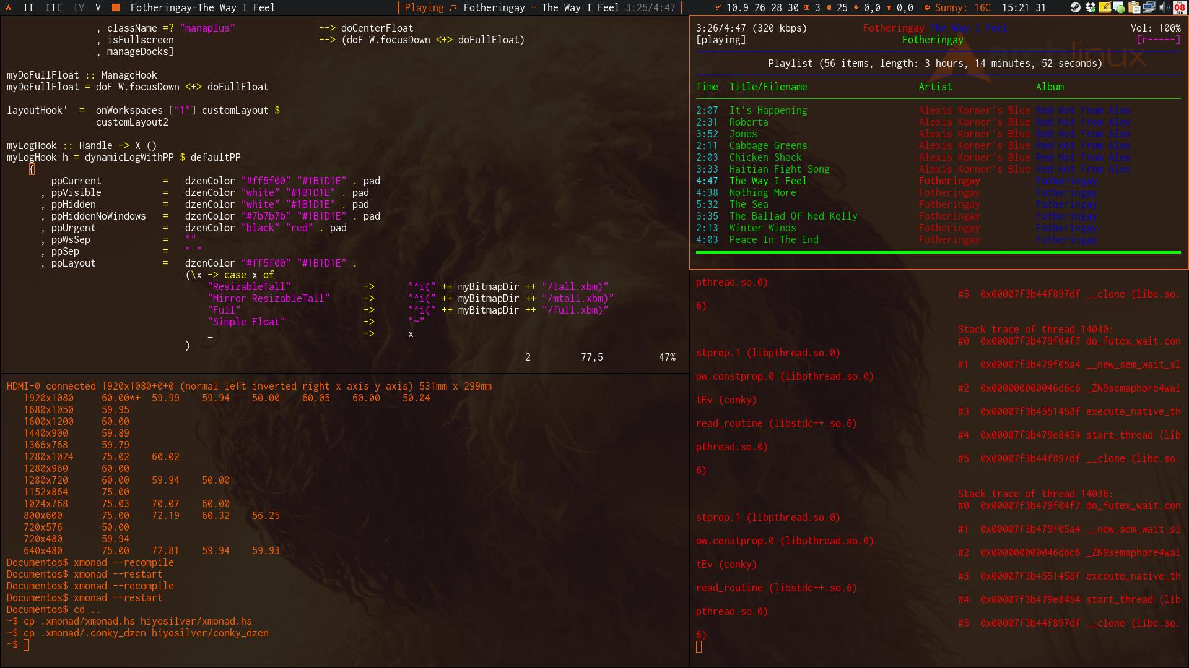
Task: Select Peace In The End track
Action: (x=773, y=239)
